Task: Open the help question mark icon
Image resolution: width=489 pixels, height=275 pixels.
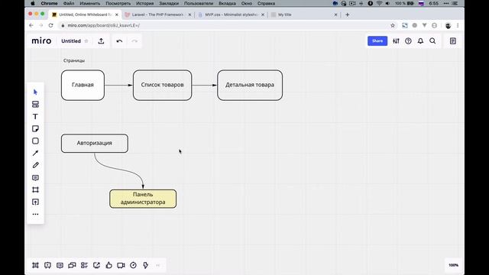Action: coord(408,40)
